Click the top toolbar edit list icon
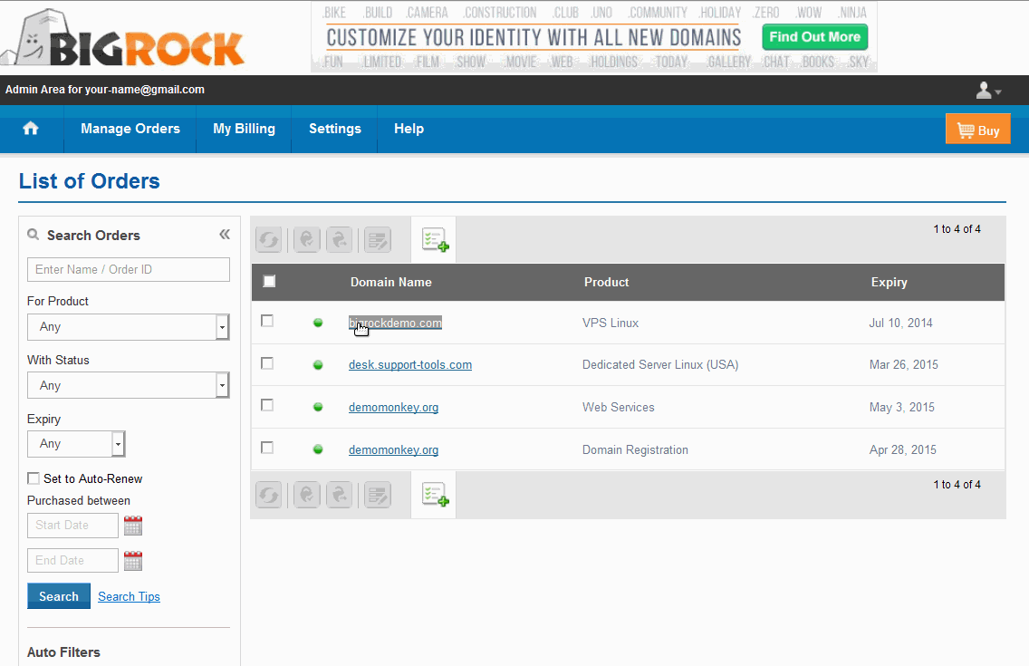This screenshot has height=666, width=1029. (378, 239)
